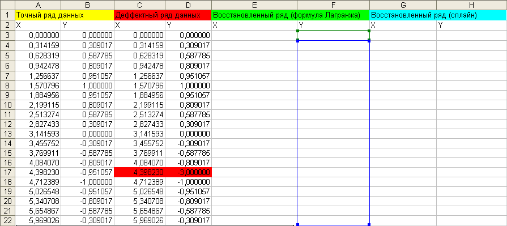Click green cell 'Восстановленный ряд (формула Лагранжа)'

(291, 15)
